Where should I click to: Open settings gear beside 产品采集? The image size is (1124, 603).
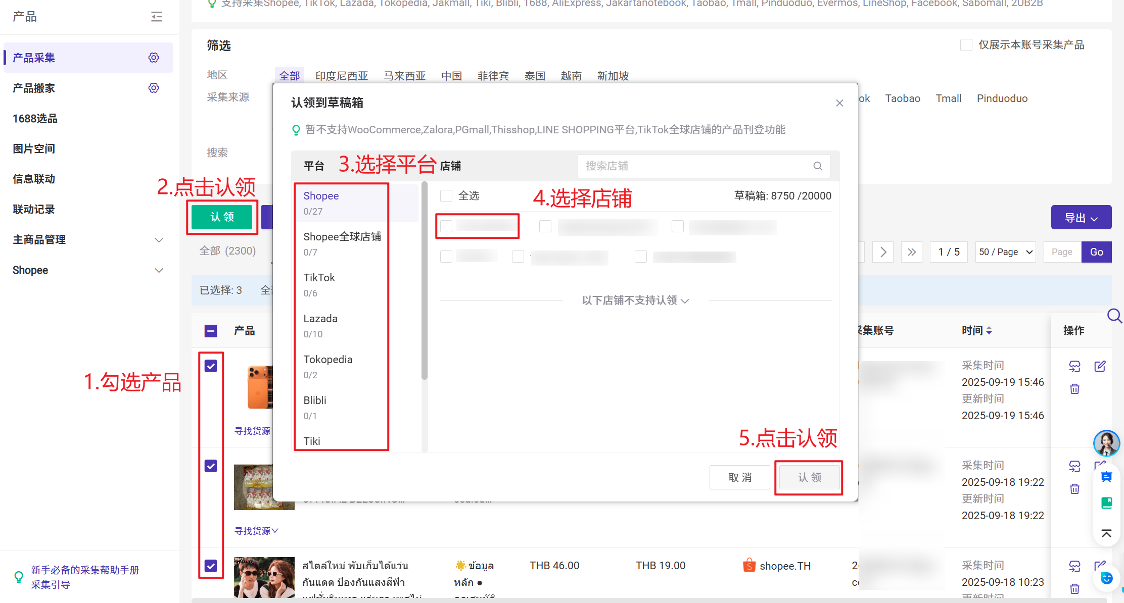[x=154, y=58]
